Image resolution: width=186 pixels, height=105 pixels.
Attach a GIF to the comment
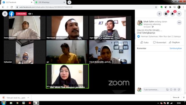click(175, 90)
